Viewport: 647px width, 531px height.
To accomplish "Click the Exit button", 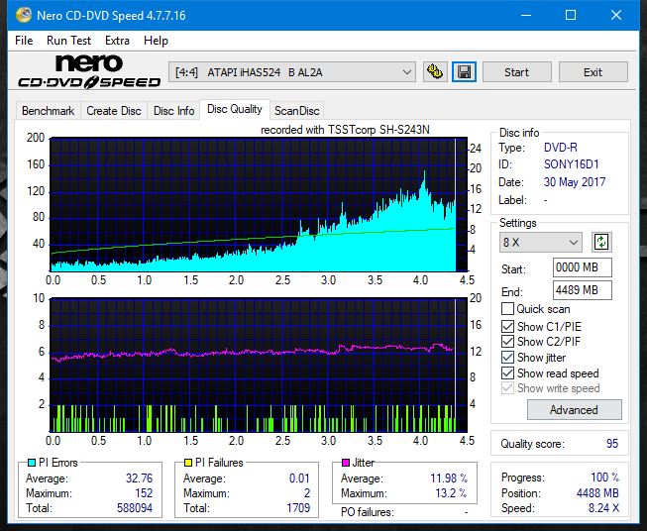I will click(593, 72).
